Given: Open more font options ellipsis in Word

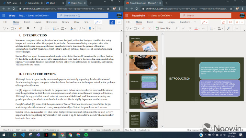Looking at the screenshot, I should point(47,28).
